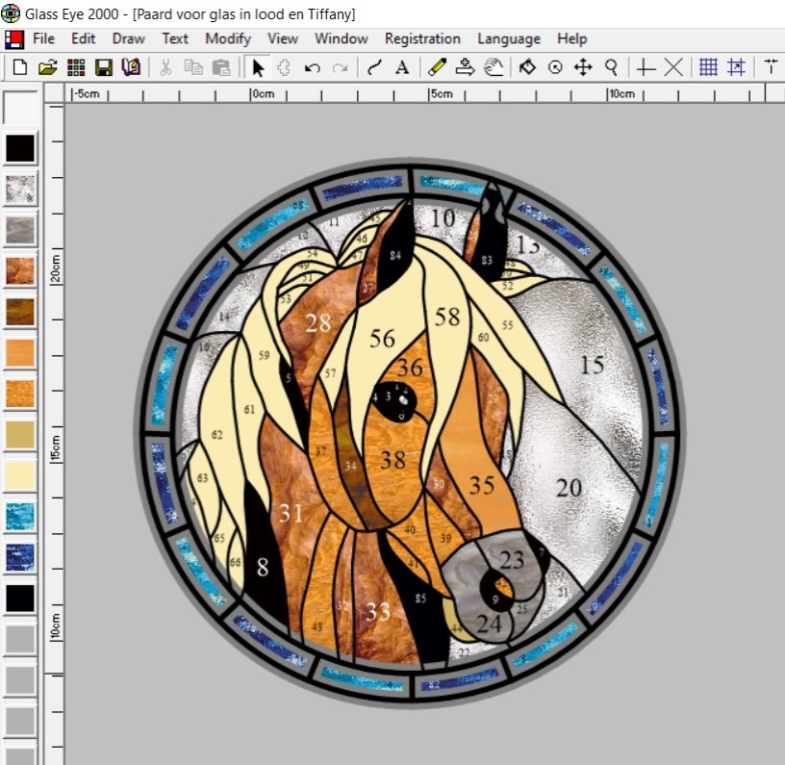This screenshot has height=765, width=785.
Task: Click the four-way arrow Pan tool
Action: [583, 67]
